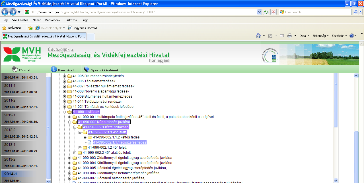364x183 pixels.
Task: Open address bar history dropdown arrow
Action: click(259, 12)
